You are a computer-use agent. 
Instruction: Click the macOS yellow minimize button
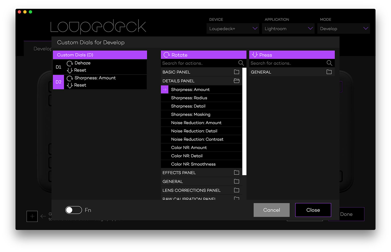tap(25, 12)
